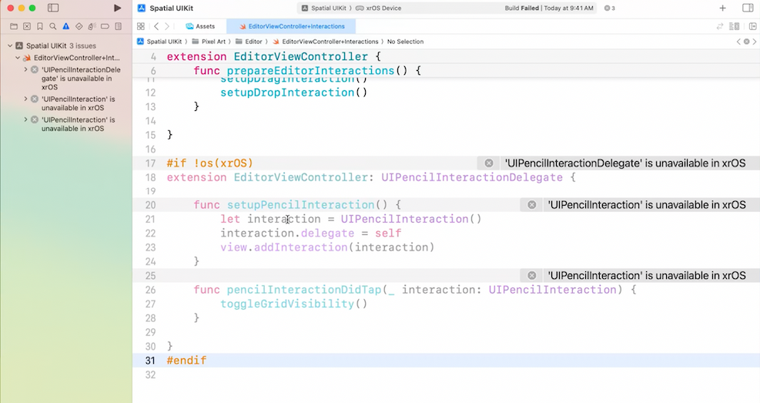Click UIPencilInteractionDelegate on line 18
Image resolution: width=760 pixels, height=403 pixels.
pos(471,177)
